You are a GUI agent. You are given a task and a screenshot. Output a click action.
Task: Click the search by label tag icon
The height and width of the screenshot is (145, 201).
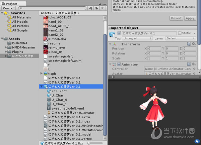click(x=96, y=8)
